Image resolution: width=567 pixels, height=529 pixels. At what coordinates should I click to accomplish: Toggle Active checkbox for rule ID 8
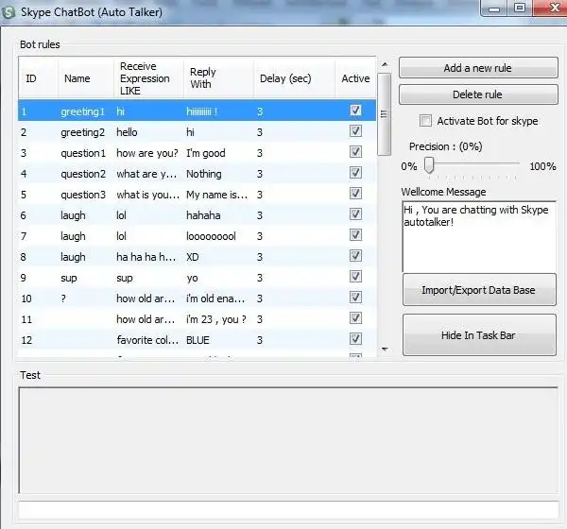[x=355, y=256]
